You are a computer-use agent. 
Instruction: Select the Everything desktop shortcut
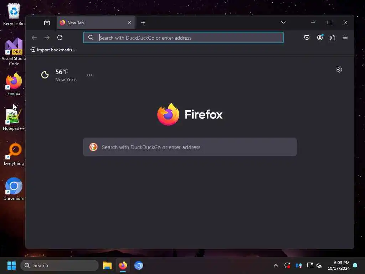click(x=14, y=154)
